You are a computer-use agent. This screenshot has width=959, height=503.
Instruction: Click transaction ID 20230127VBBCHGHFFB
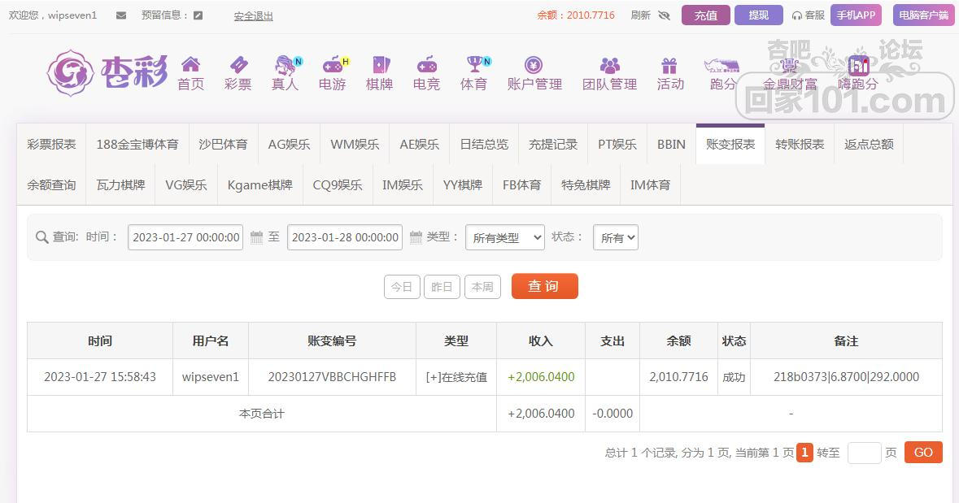pyautogui.click(x=332, y=377)
